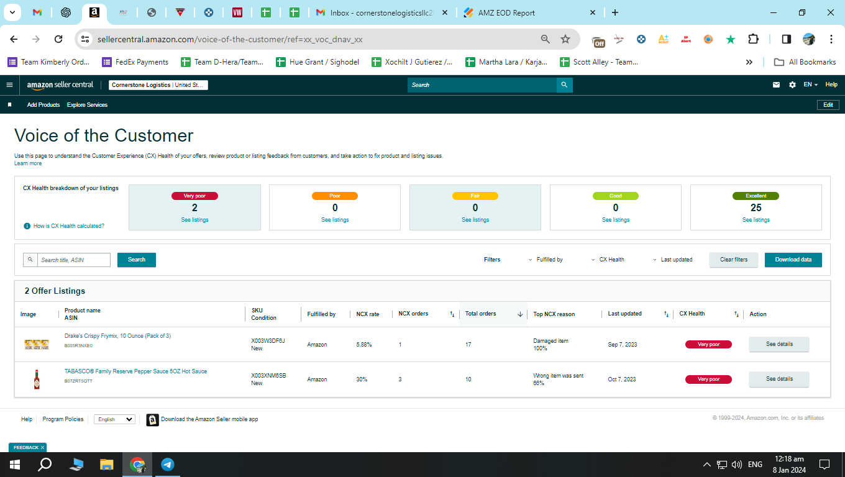Click the TABASCO sauce product thumbnail
This screenshot has width=845, height=477.
tap(37, 379)
